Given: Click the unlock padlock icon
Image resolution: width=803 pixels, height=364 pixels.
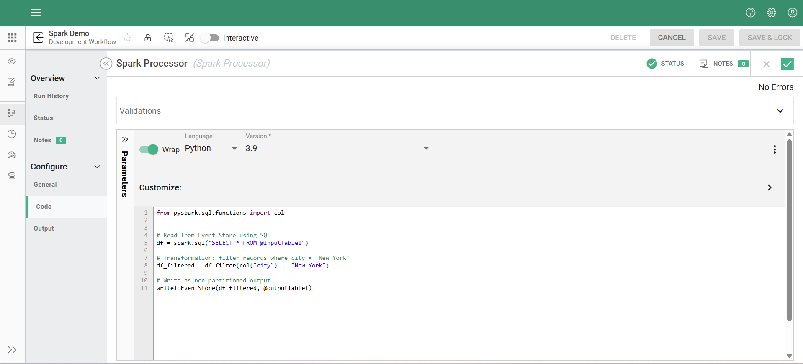Looking at the screenshot, I should pyautogui.click(x=148, y=38).
